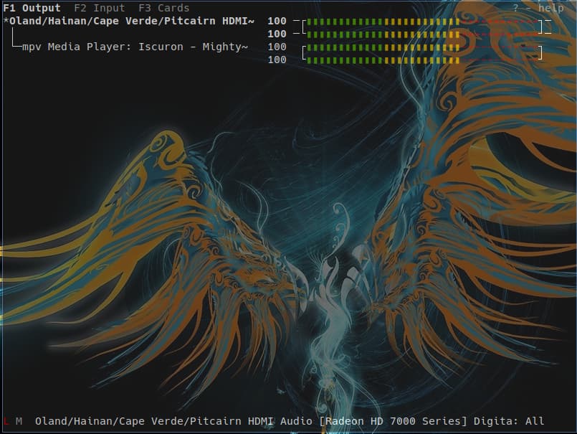This screenshot has height=434, width=577.
Task: Set the mpv Media Player upper channel volume bar
Action: [422, 47]
